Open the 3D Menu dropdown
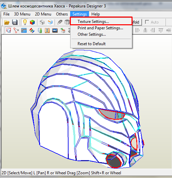 [x=22, y=14]
